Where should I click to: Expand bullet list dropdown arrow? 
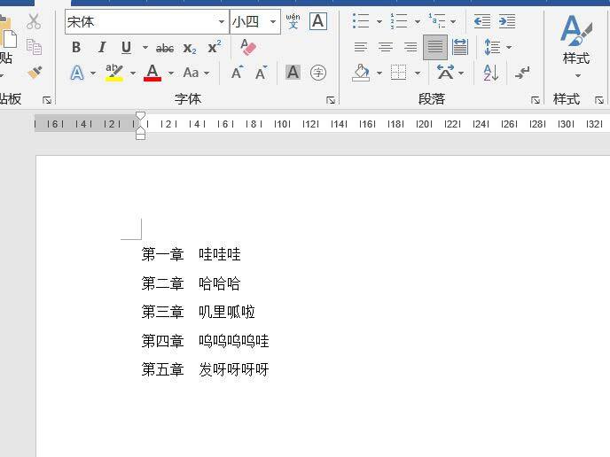(379, 21)
